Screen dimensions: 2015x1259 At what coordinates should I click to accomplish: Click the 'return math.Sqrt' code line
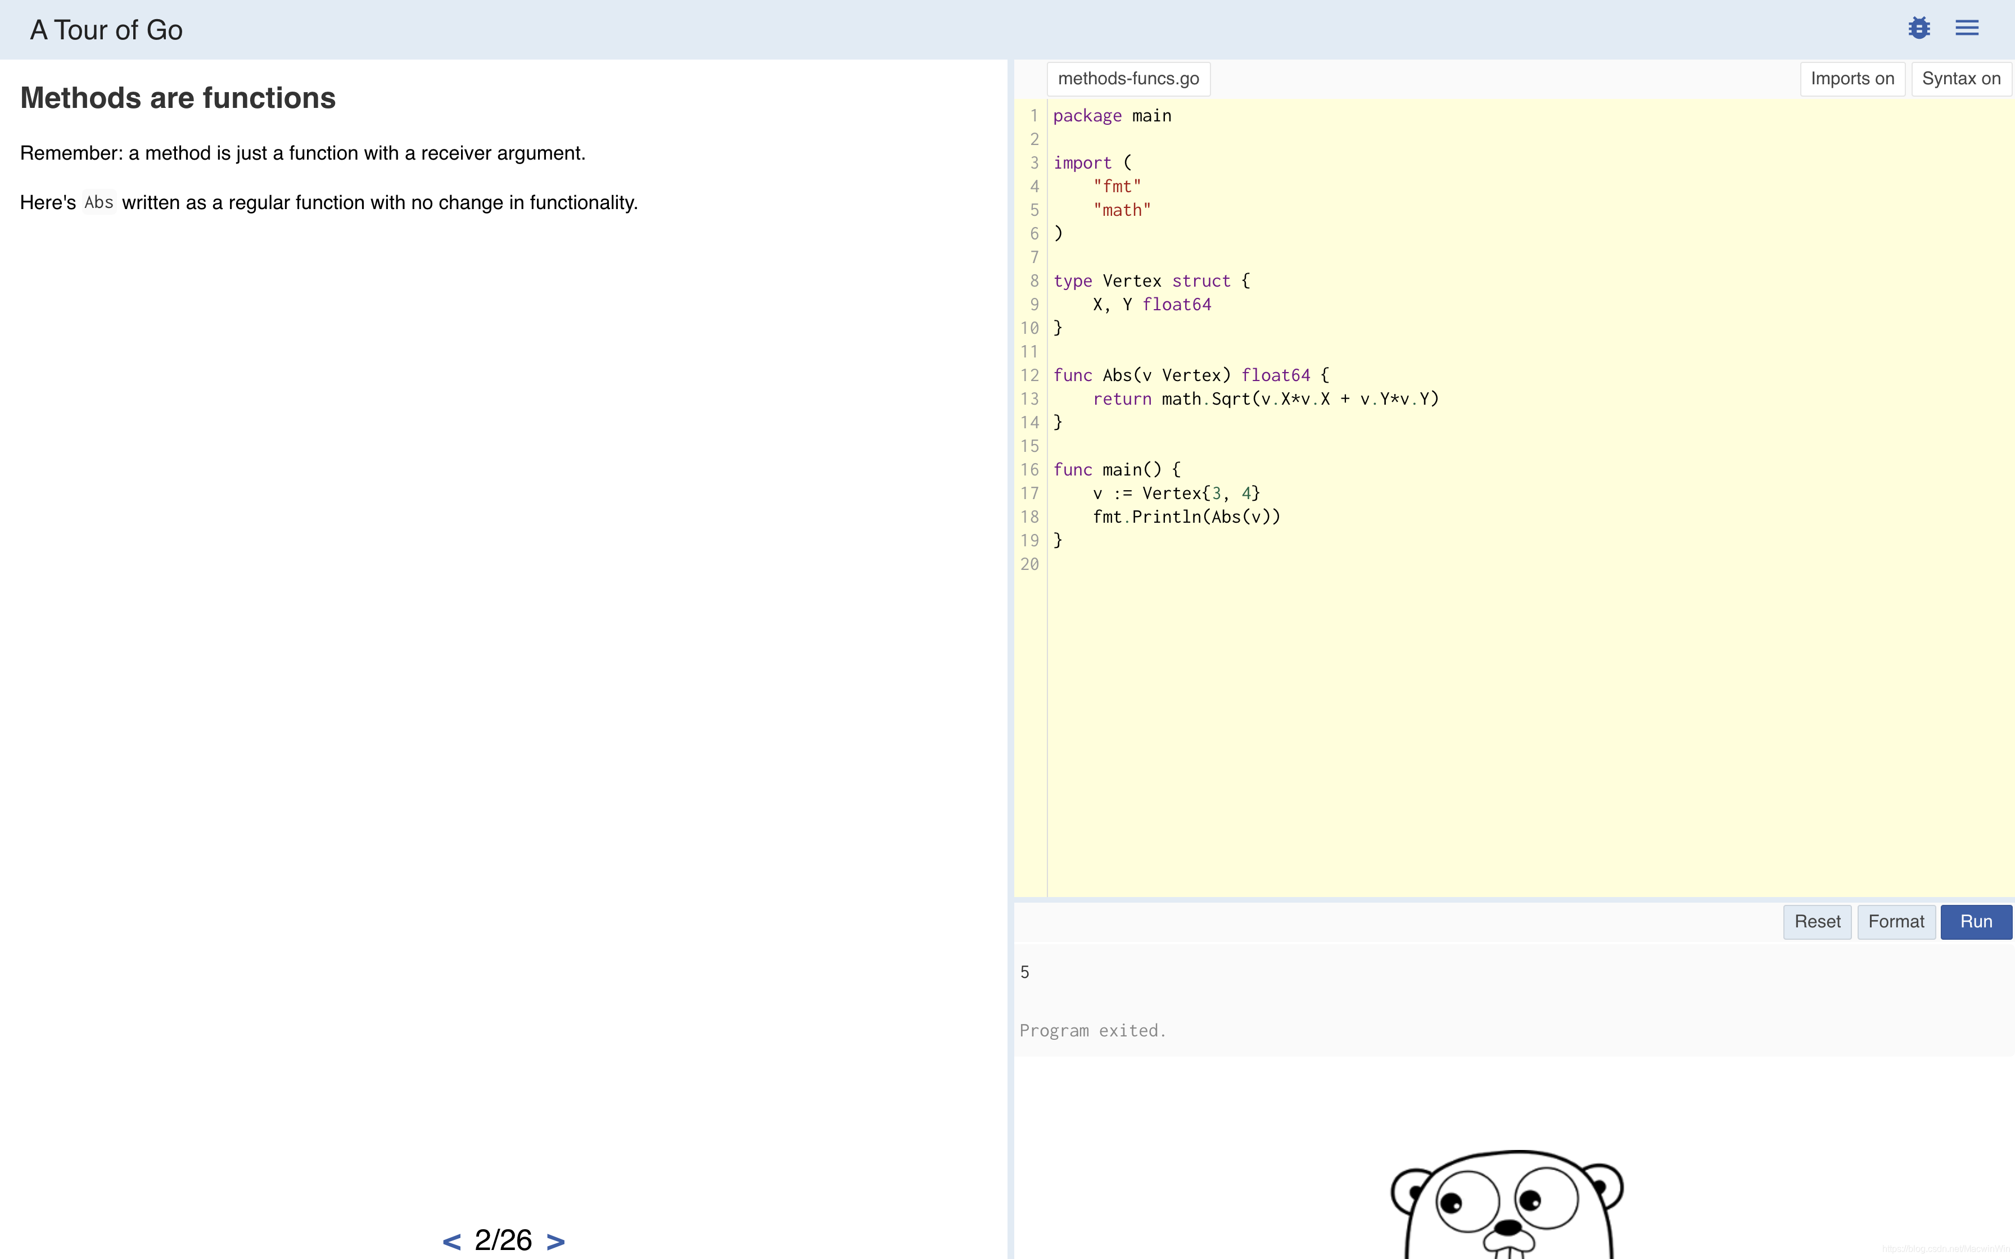(1266, 399)
